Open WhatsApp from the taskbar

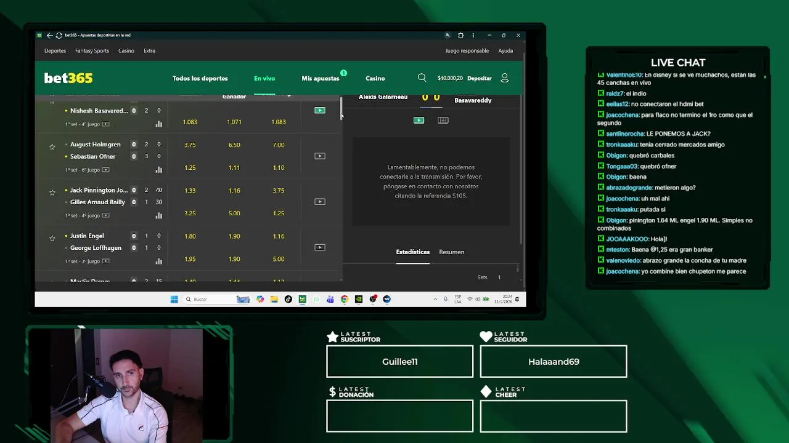coord(316,299)
